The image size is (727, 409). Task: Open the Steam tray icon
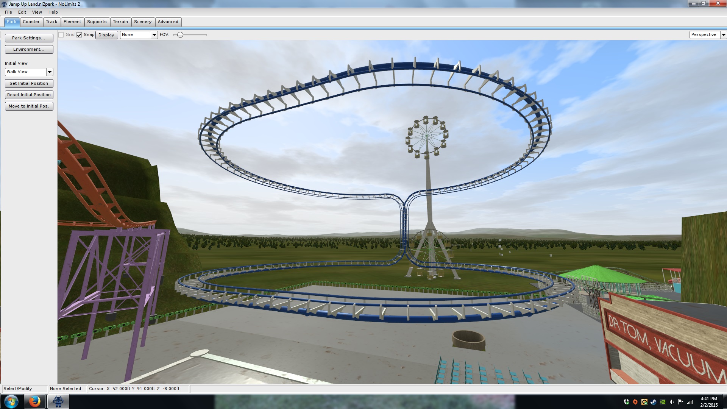tap(654, 402)
